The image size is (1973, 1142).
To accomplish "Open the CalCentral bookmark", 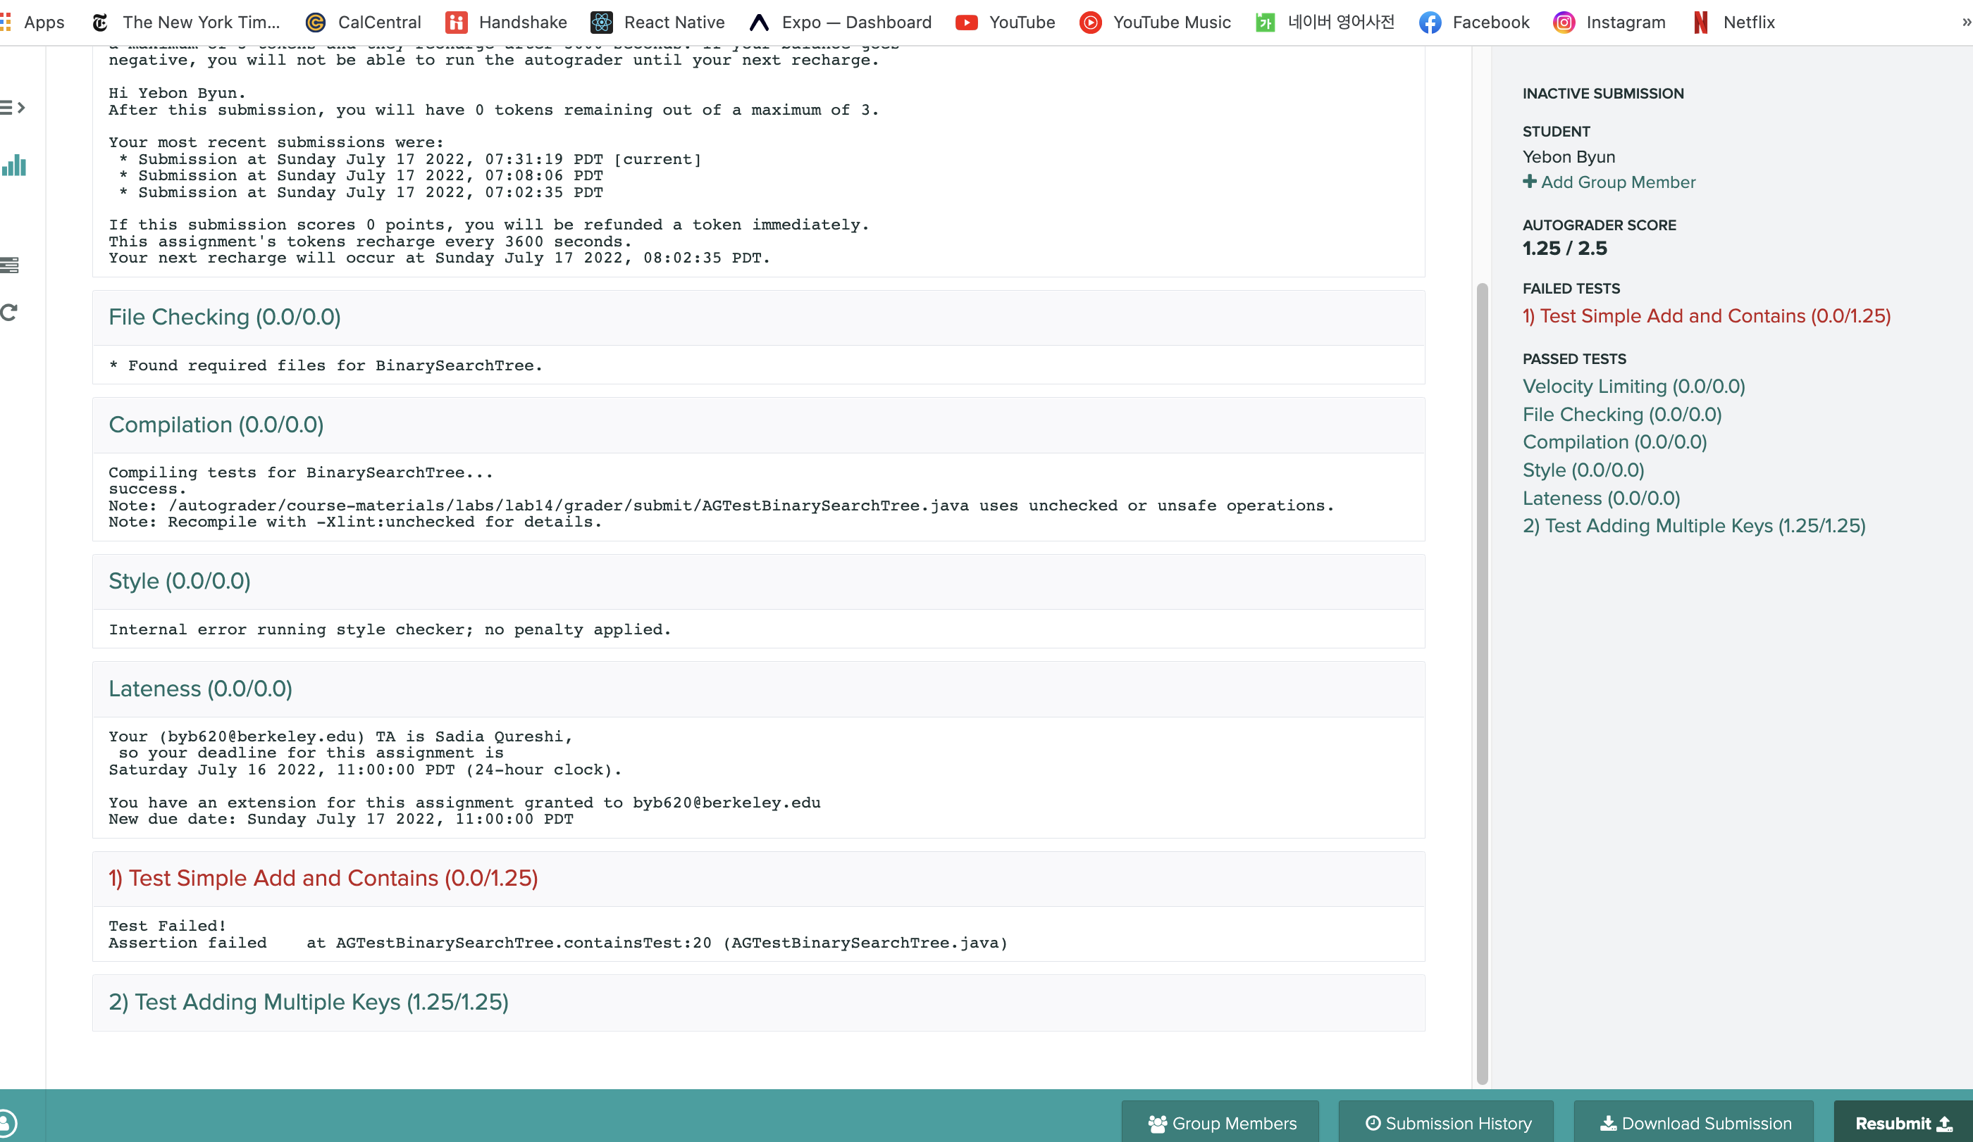I will (x=364, y=22).
